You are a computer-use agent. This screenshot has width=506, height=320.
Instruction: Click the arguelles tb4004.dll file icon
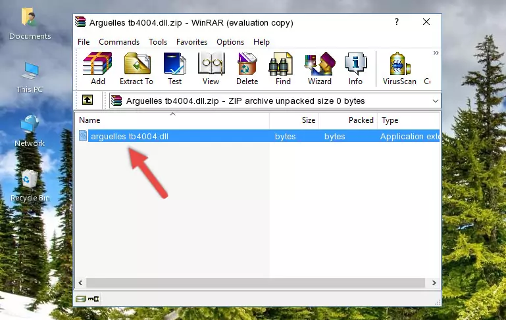(83, 135)
